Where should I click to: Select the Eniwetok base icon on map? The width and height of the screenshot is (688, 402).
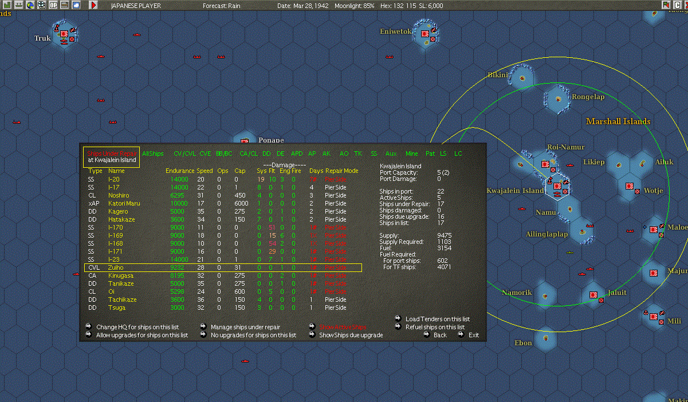(425, 34)
